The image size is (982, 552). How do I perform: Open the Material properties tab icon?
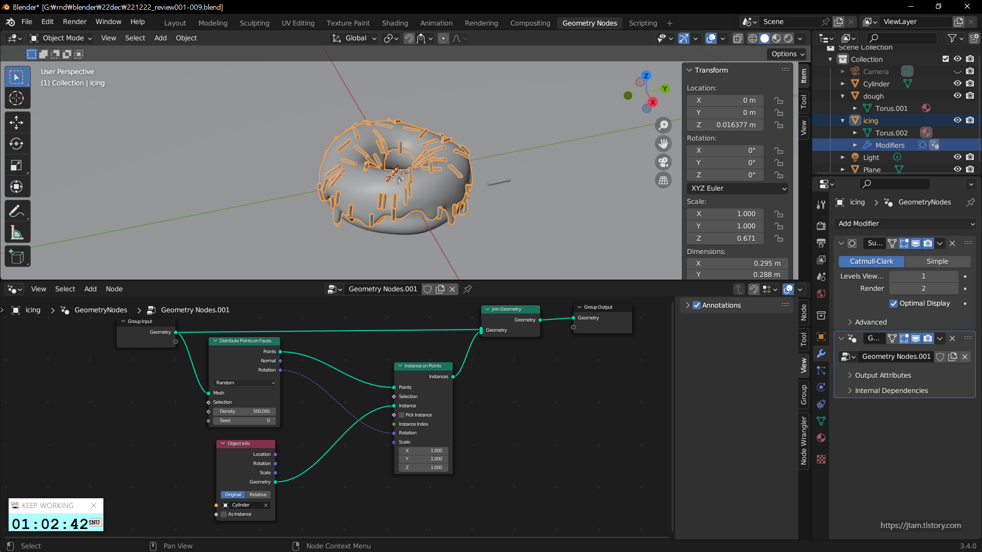[x=821, y=438]
